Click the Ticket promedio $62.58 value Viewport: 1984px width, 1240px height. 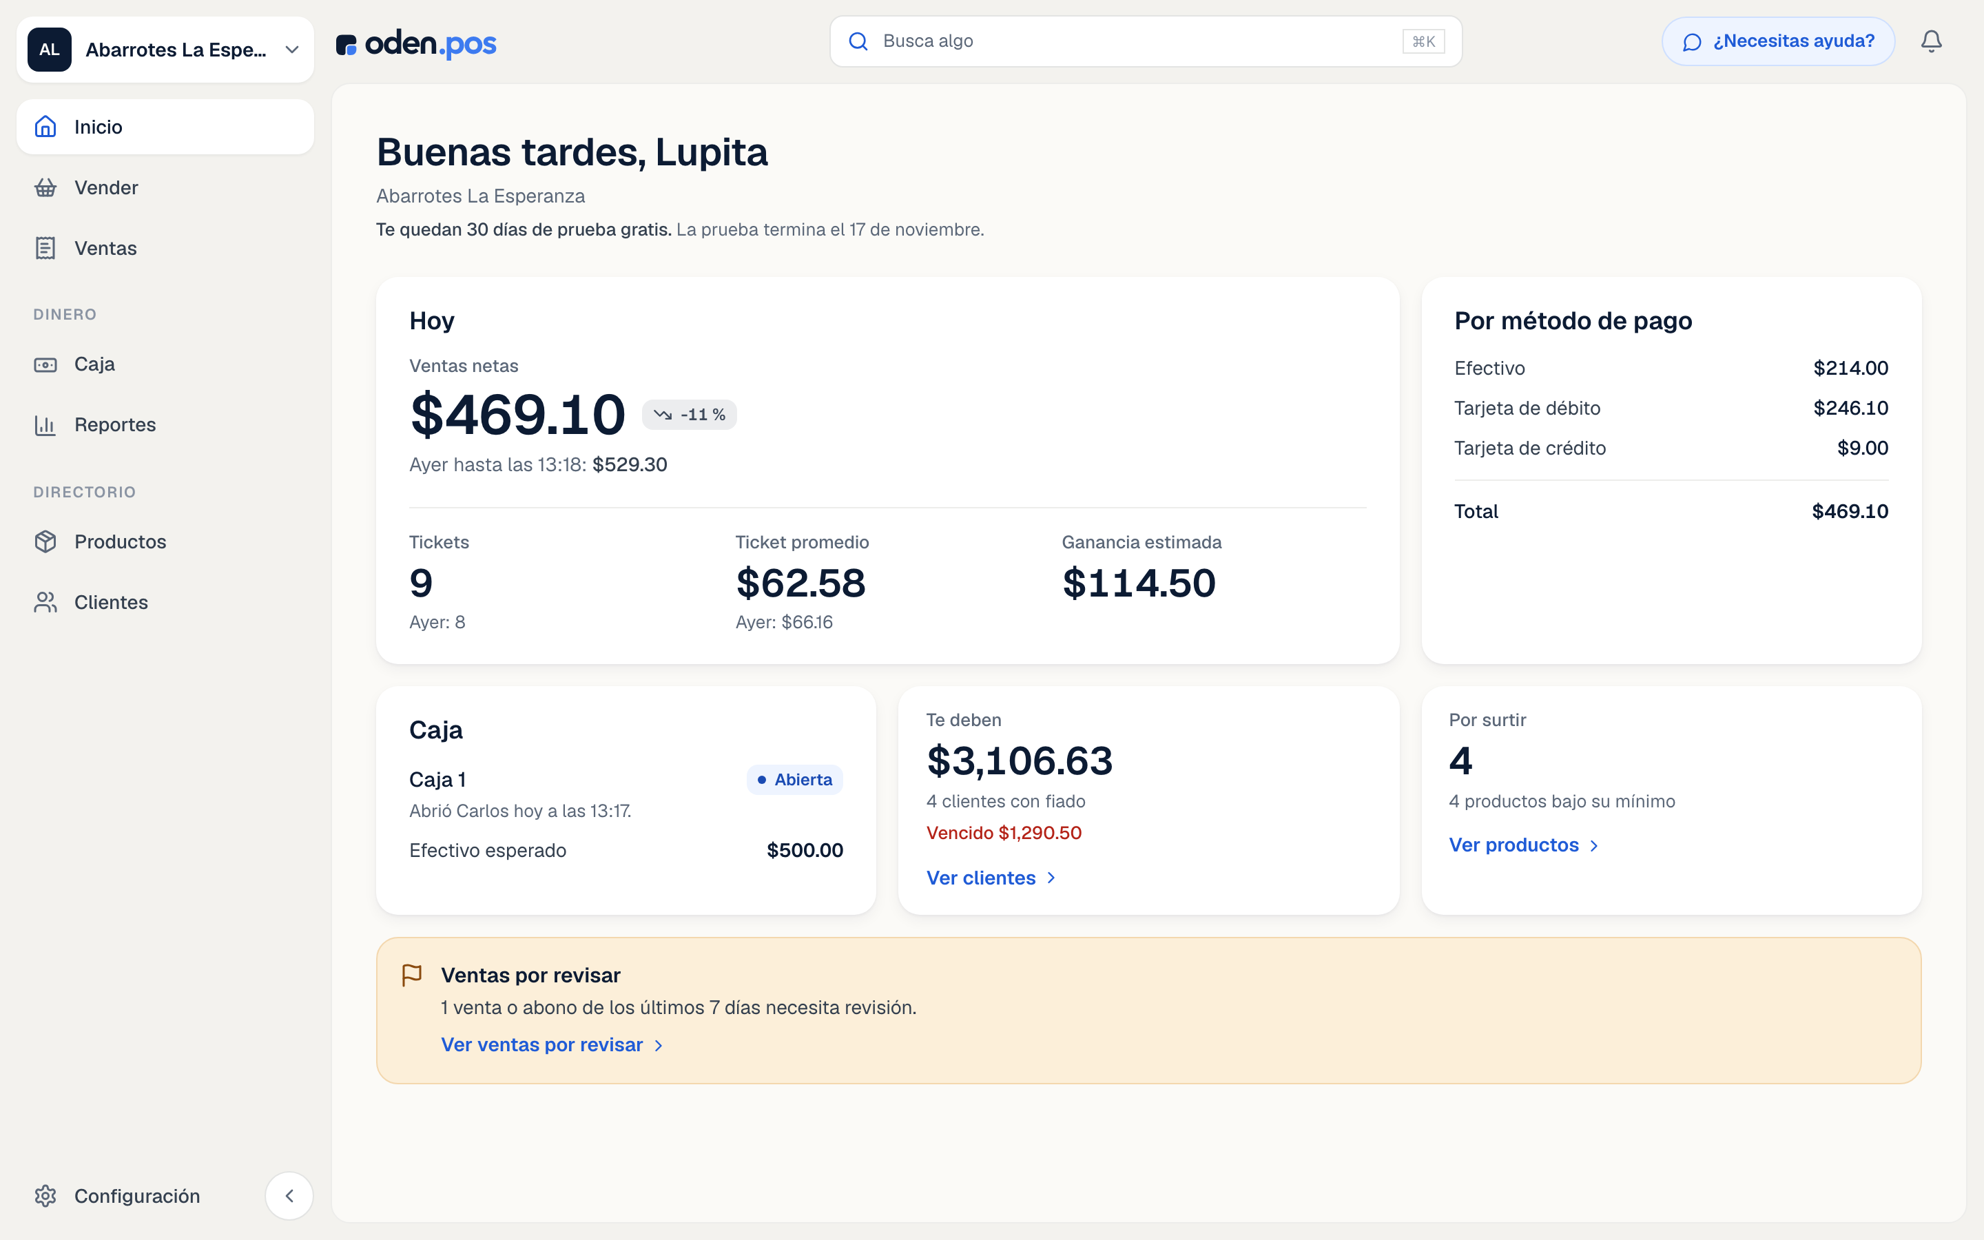click(x=800, y=583)
